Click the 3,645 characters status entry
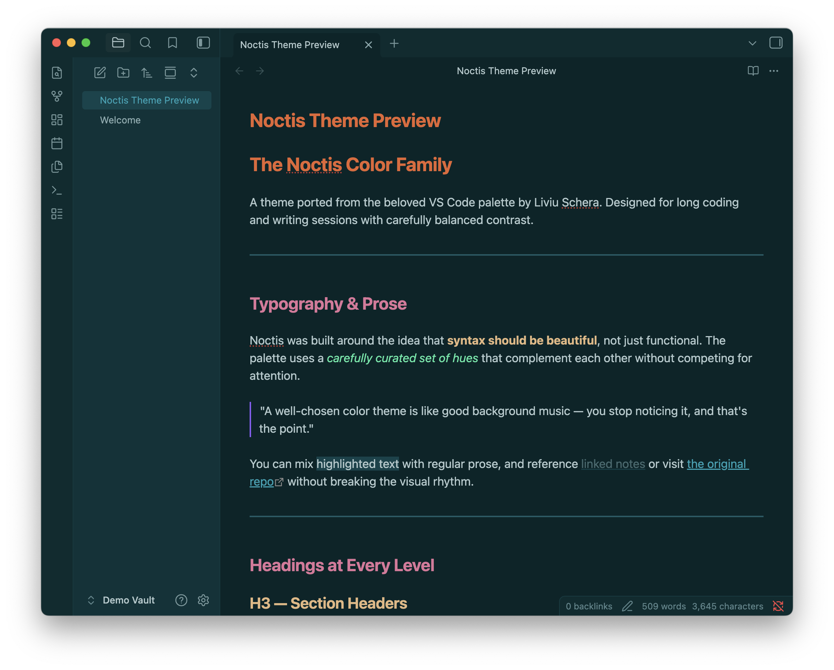 pyautogui.click(x=727, y=606)
